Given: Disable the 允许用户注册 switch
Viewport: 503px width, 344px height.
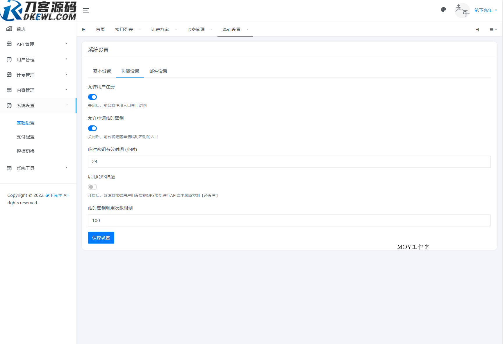Looking at the screenshot, I should pyautogui.click(x=92, y=97).
